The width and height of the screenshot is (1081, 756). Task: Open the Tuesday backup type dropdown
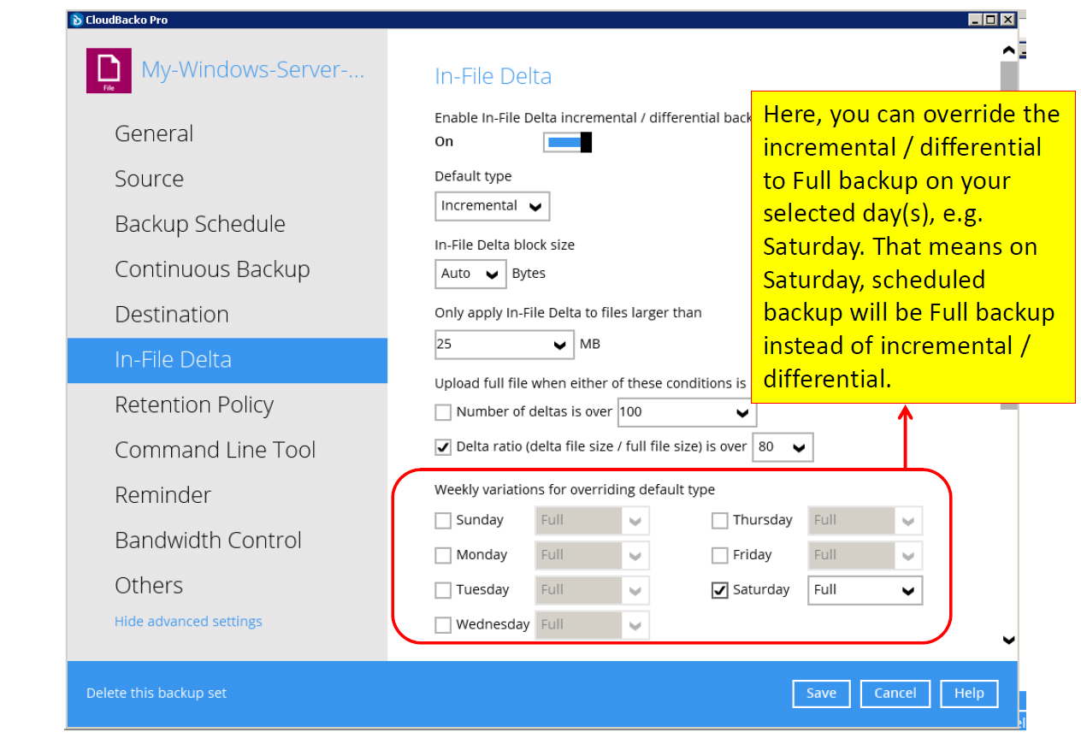click(x=592, y=590)
